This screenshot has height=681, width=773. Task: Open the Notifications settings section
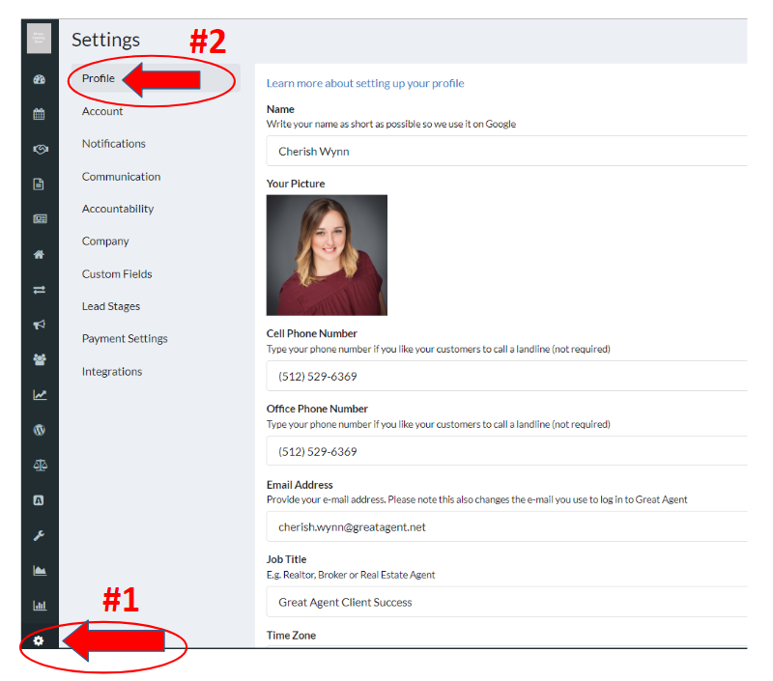114,144
